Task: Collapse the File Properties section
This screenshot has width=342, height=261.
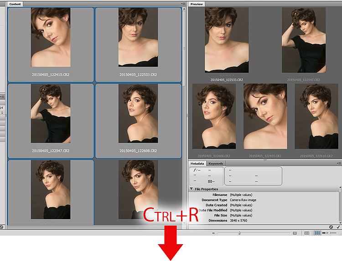Action: pos(192,189)
